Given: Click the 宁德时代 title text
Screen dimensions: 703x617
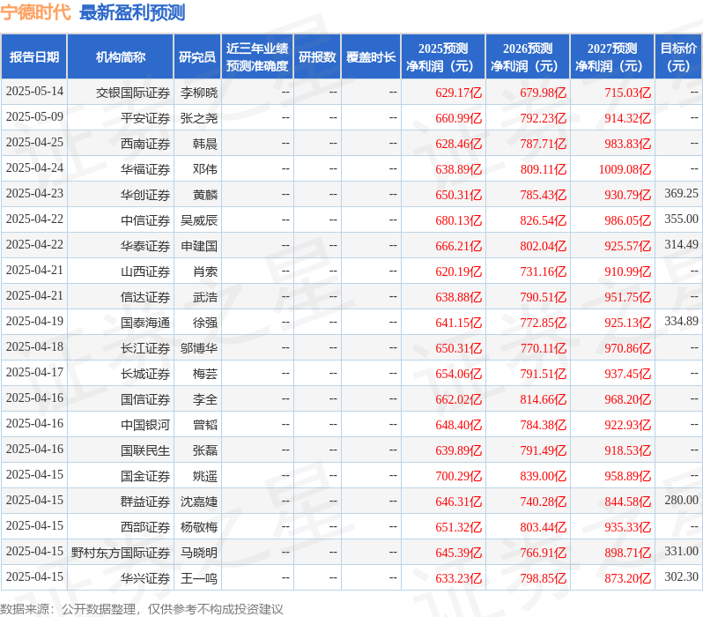Looking at the screenshot, I should click(x=36, y=12).
